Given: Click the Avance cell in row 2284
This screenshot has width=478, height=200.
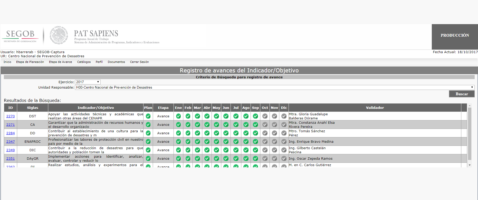Looking at the screenshot, I should [x=163, y=133].
